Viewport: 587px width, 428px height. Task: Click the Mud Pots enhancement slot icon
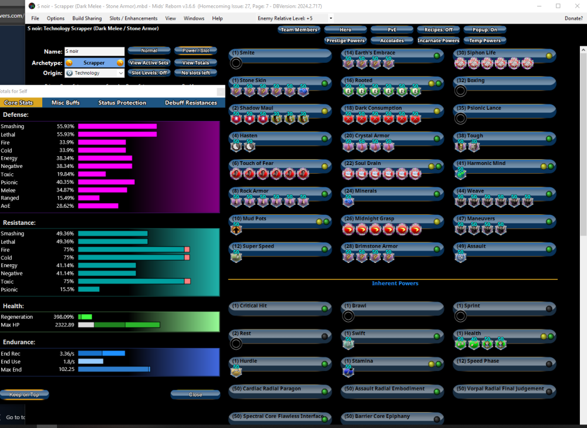236,230
